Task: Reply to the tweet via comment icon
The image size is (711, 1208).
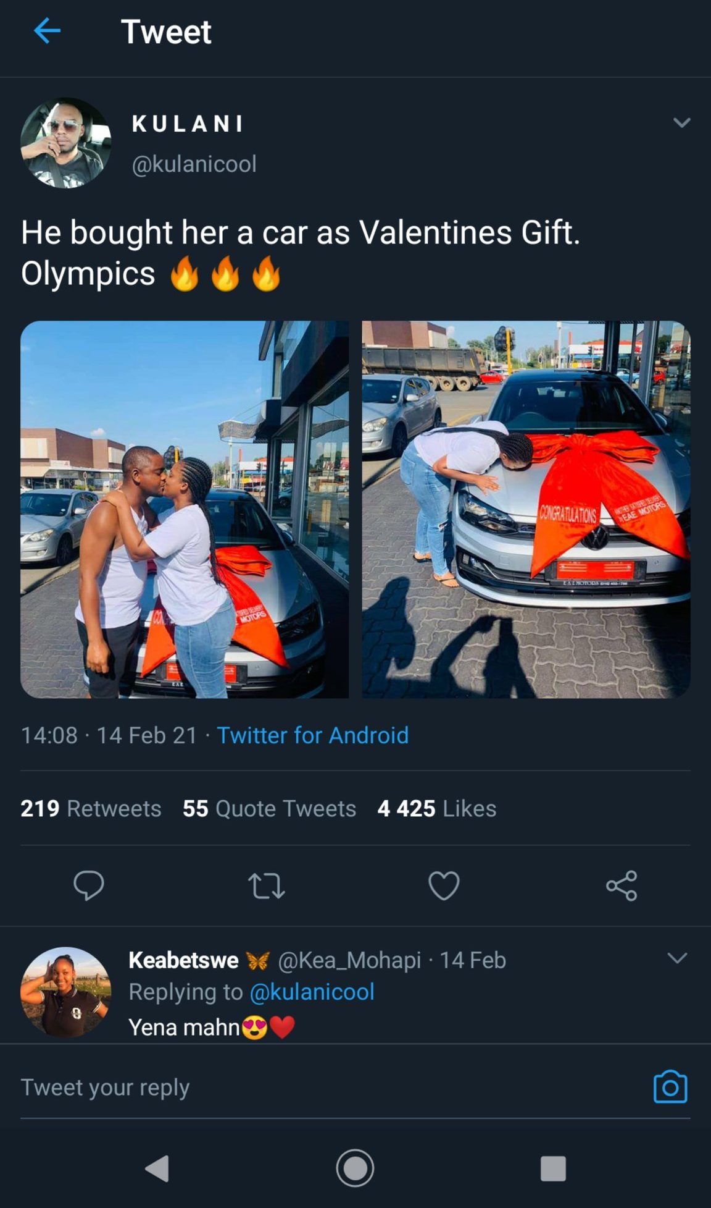Action: [89, 885]
